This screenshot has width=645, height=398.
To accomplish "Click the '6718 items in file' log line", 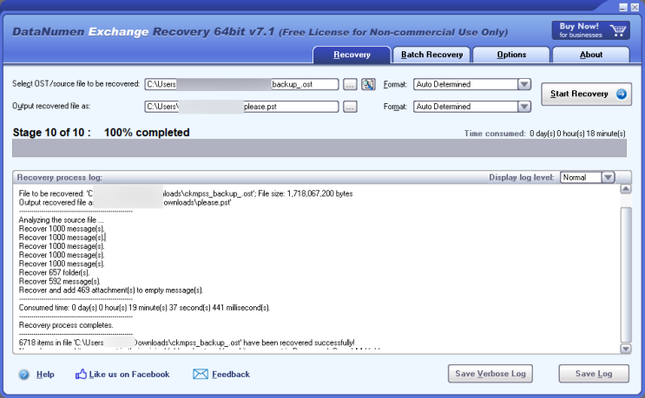I will [x=187, y=343].
